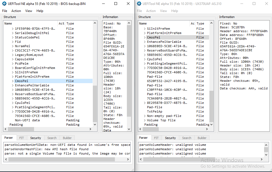Expand BoardConfigInitPreMem in BIOS-backup.BIN tree

point(13,68)
